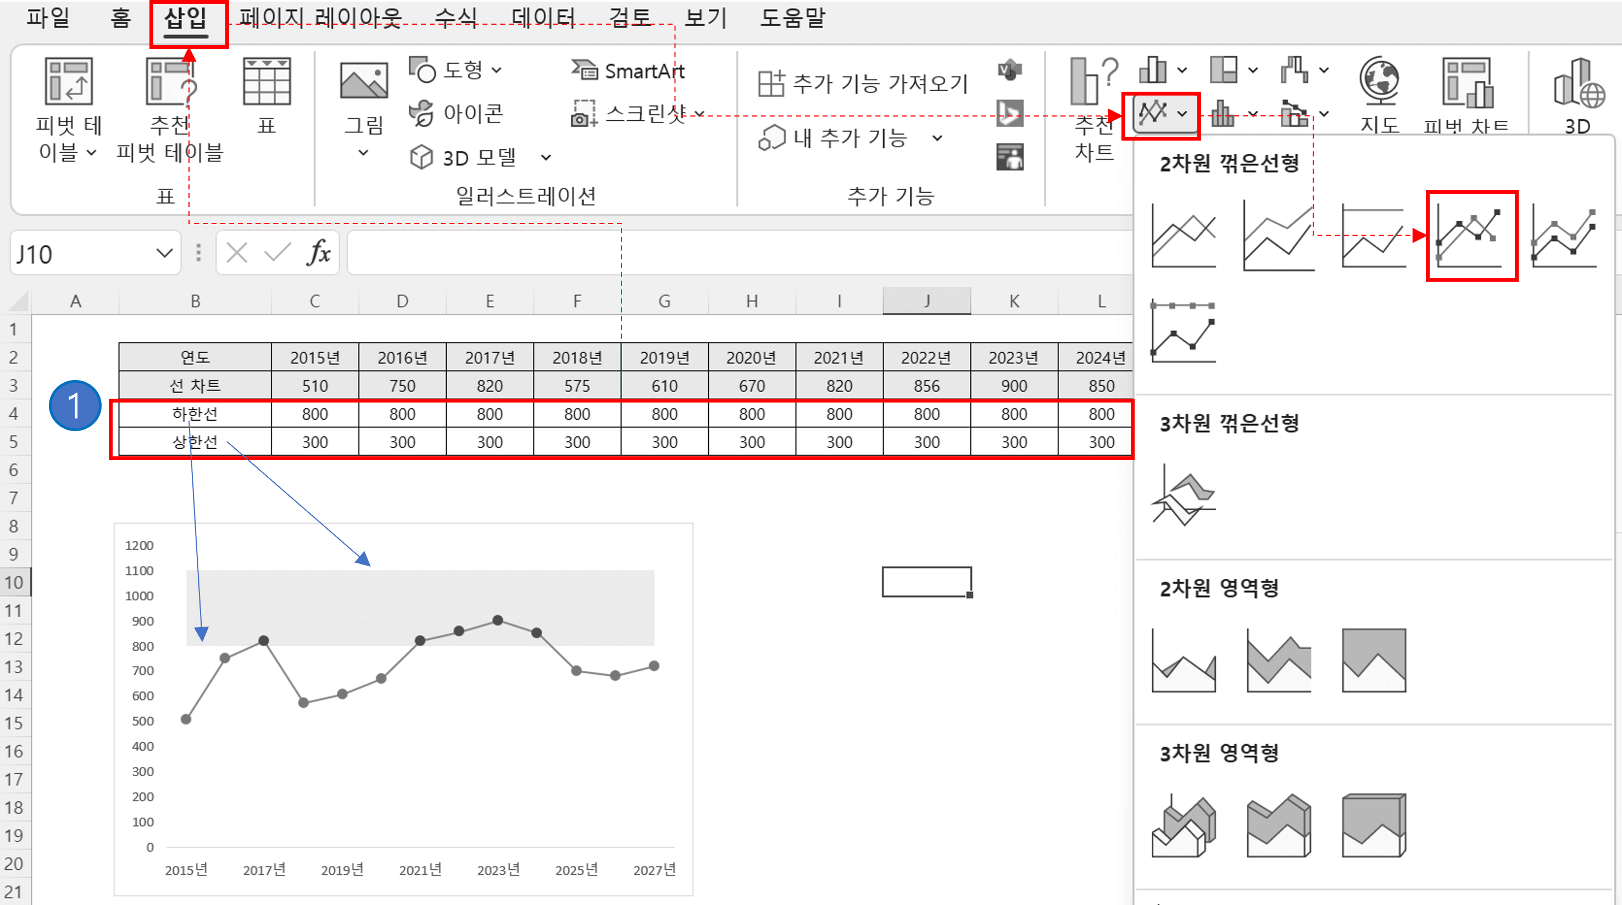Insert a 표 (Table)
Viewport: 1622px width, 905px height.
tap(267, 100)
